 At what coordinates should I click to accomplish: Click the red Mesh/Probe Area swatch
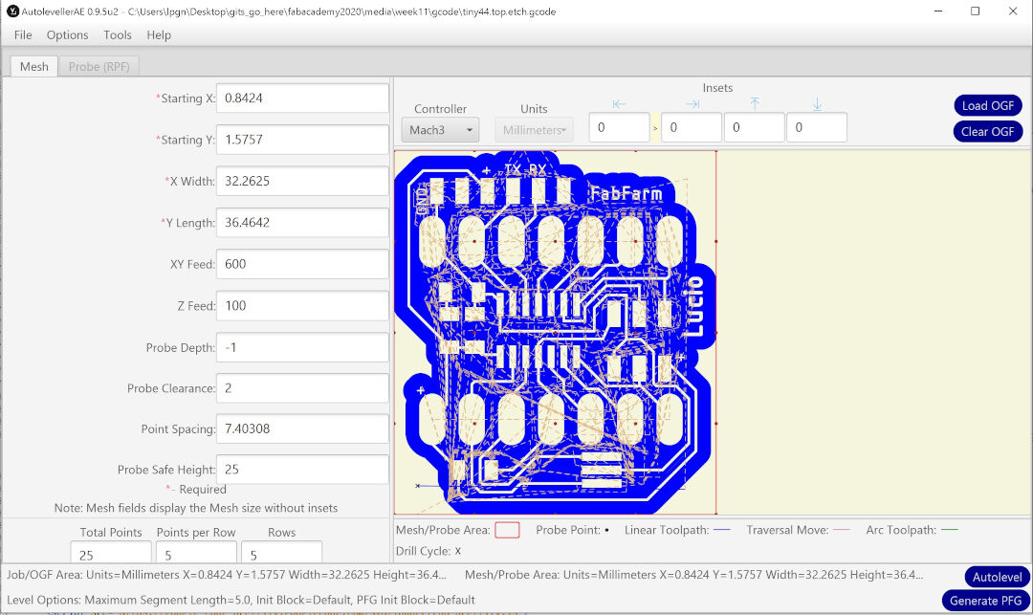point(507,530)
